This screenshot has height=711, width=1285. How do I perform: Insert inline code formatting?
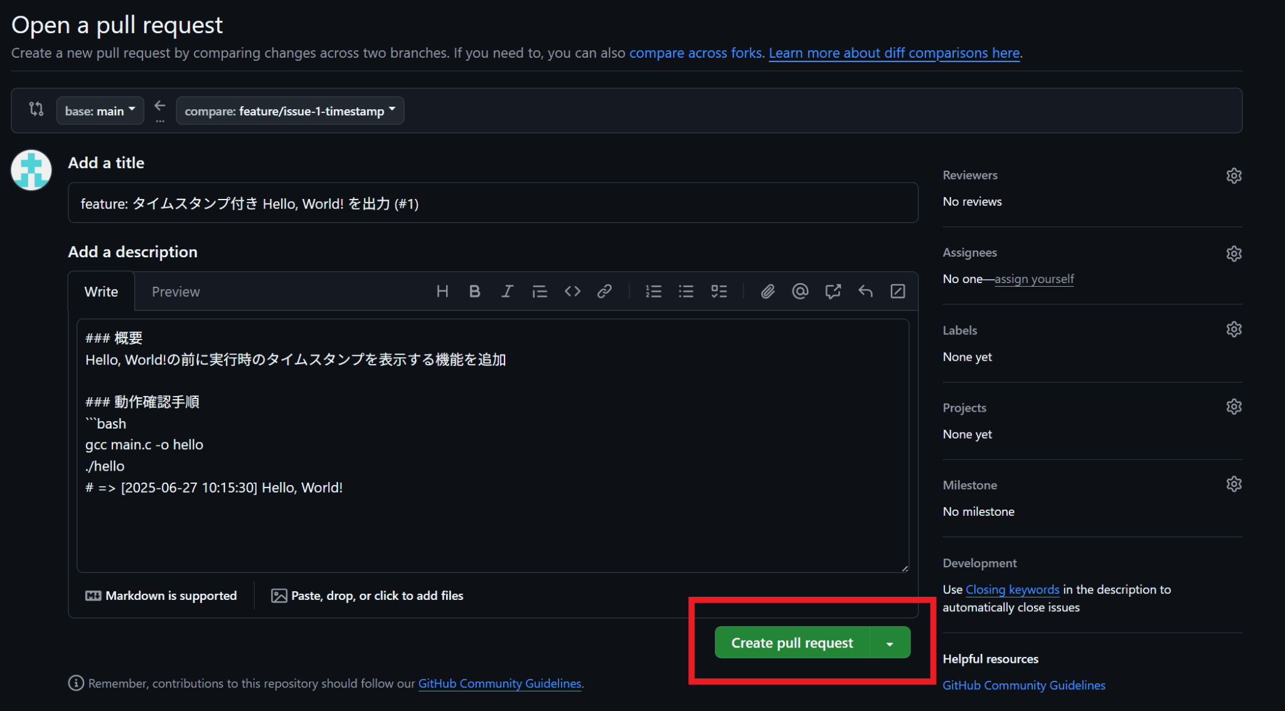(572, 291)
